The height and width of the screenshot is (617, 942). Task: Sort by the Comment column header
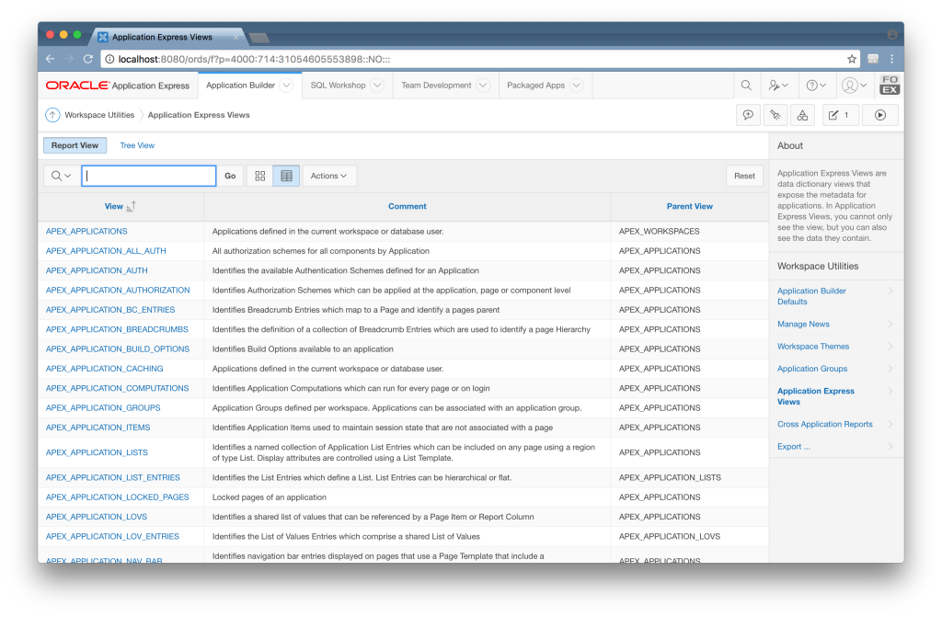tap(407, 206)
